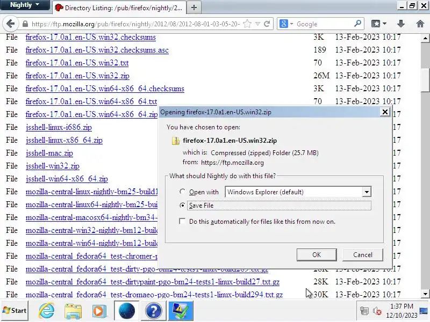Select the Directory Listing tab

point(119,8)
